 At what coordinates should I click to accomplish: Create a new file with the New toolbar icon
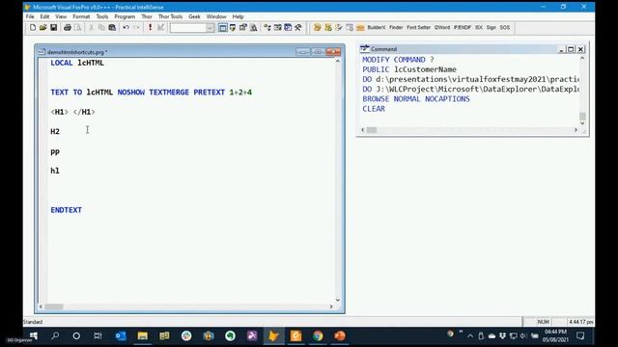(x=33, y=28)
